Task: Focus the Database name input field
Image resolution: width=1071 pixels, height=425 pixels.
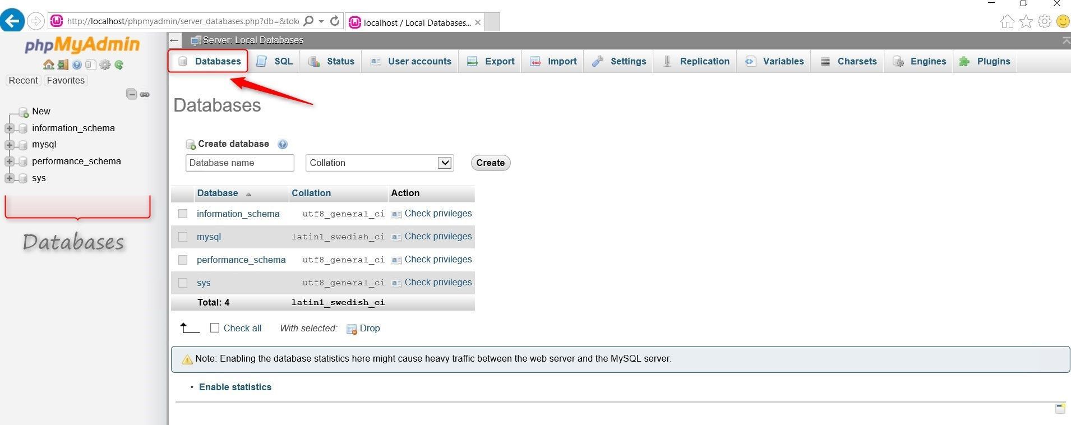Action: (x=240, y=163)
